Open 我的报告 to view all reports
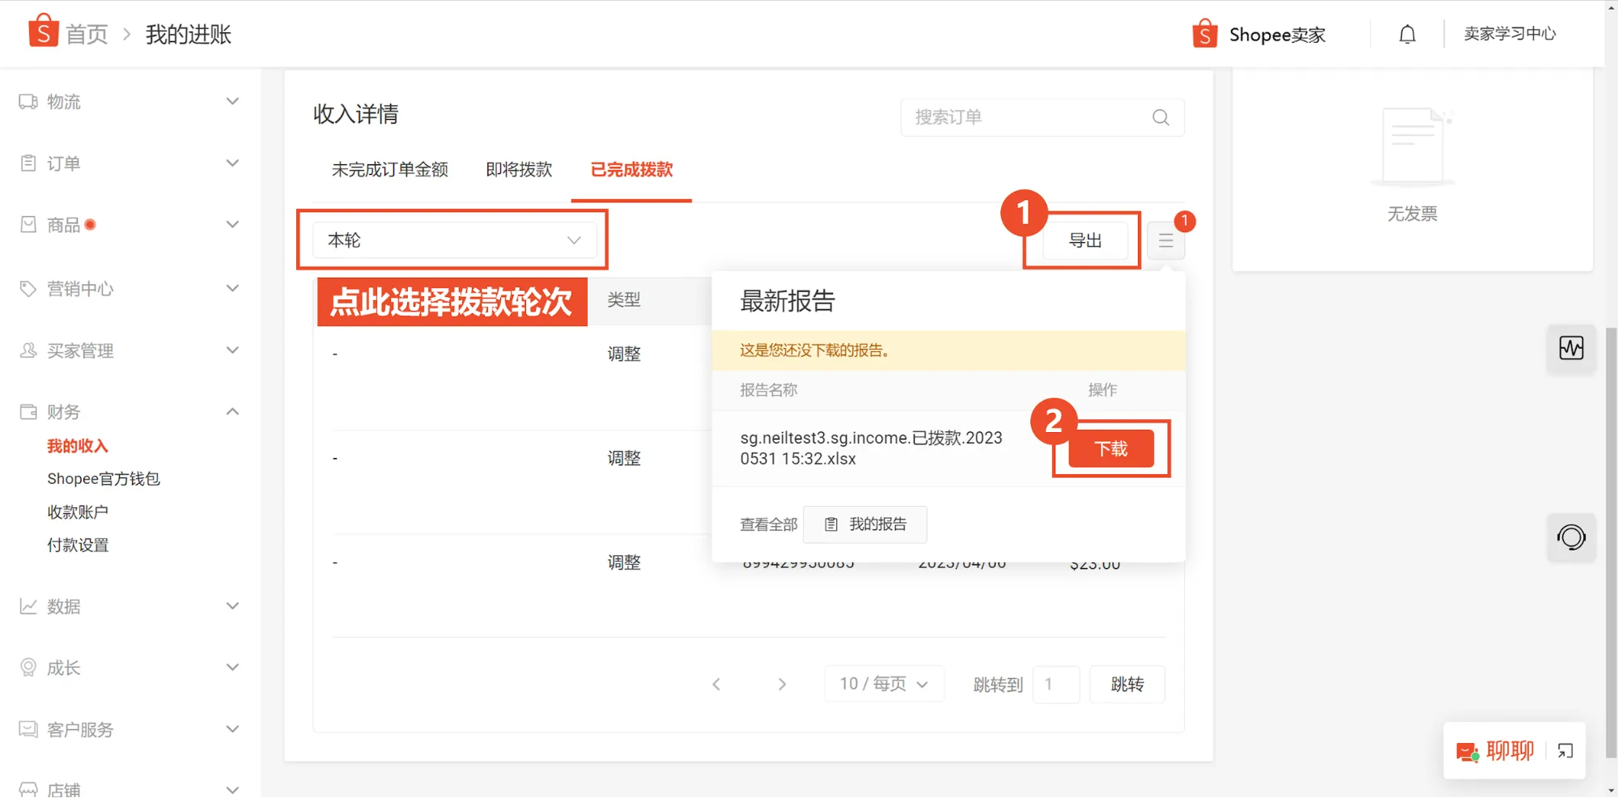Screen dimensions: 1618x798 point(864,524)
